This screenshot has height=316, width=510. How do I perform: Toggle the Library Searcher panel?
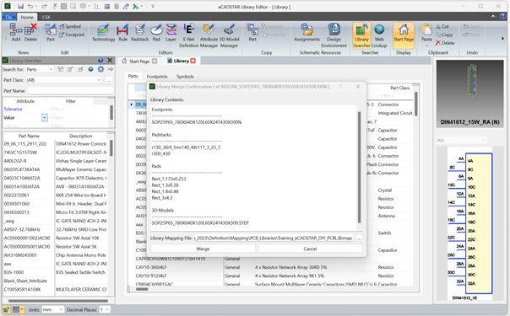click(x=361, y=35)
